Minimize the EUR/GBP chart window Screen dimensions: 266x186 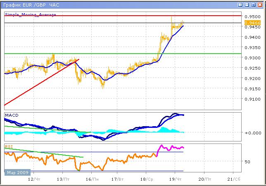pyautogui.click(x=247, y=5)
